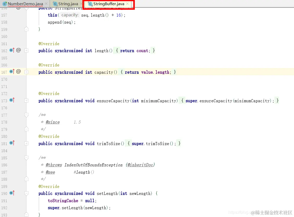Click the fold end marker on line 188
This screenshot has height=217, width=294.
[x=26, y=179]
